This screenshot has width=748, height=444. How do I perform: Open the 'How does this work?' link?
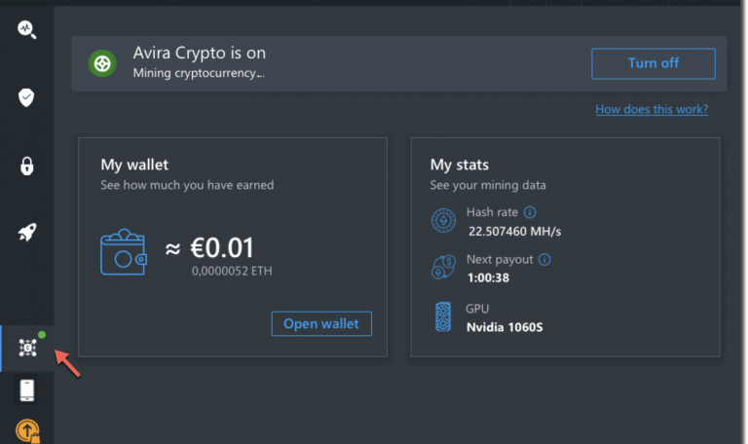point(652,109)
